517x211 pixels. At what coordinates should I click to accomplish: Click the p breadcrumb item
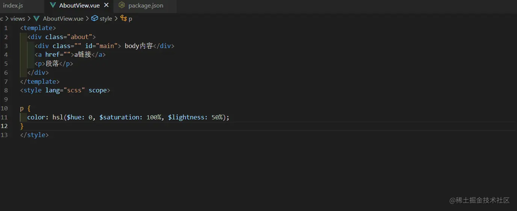click(x=130, y=18)
